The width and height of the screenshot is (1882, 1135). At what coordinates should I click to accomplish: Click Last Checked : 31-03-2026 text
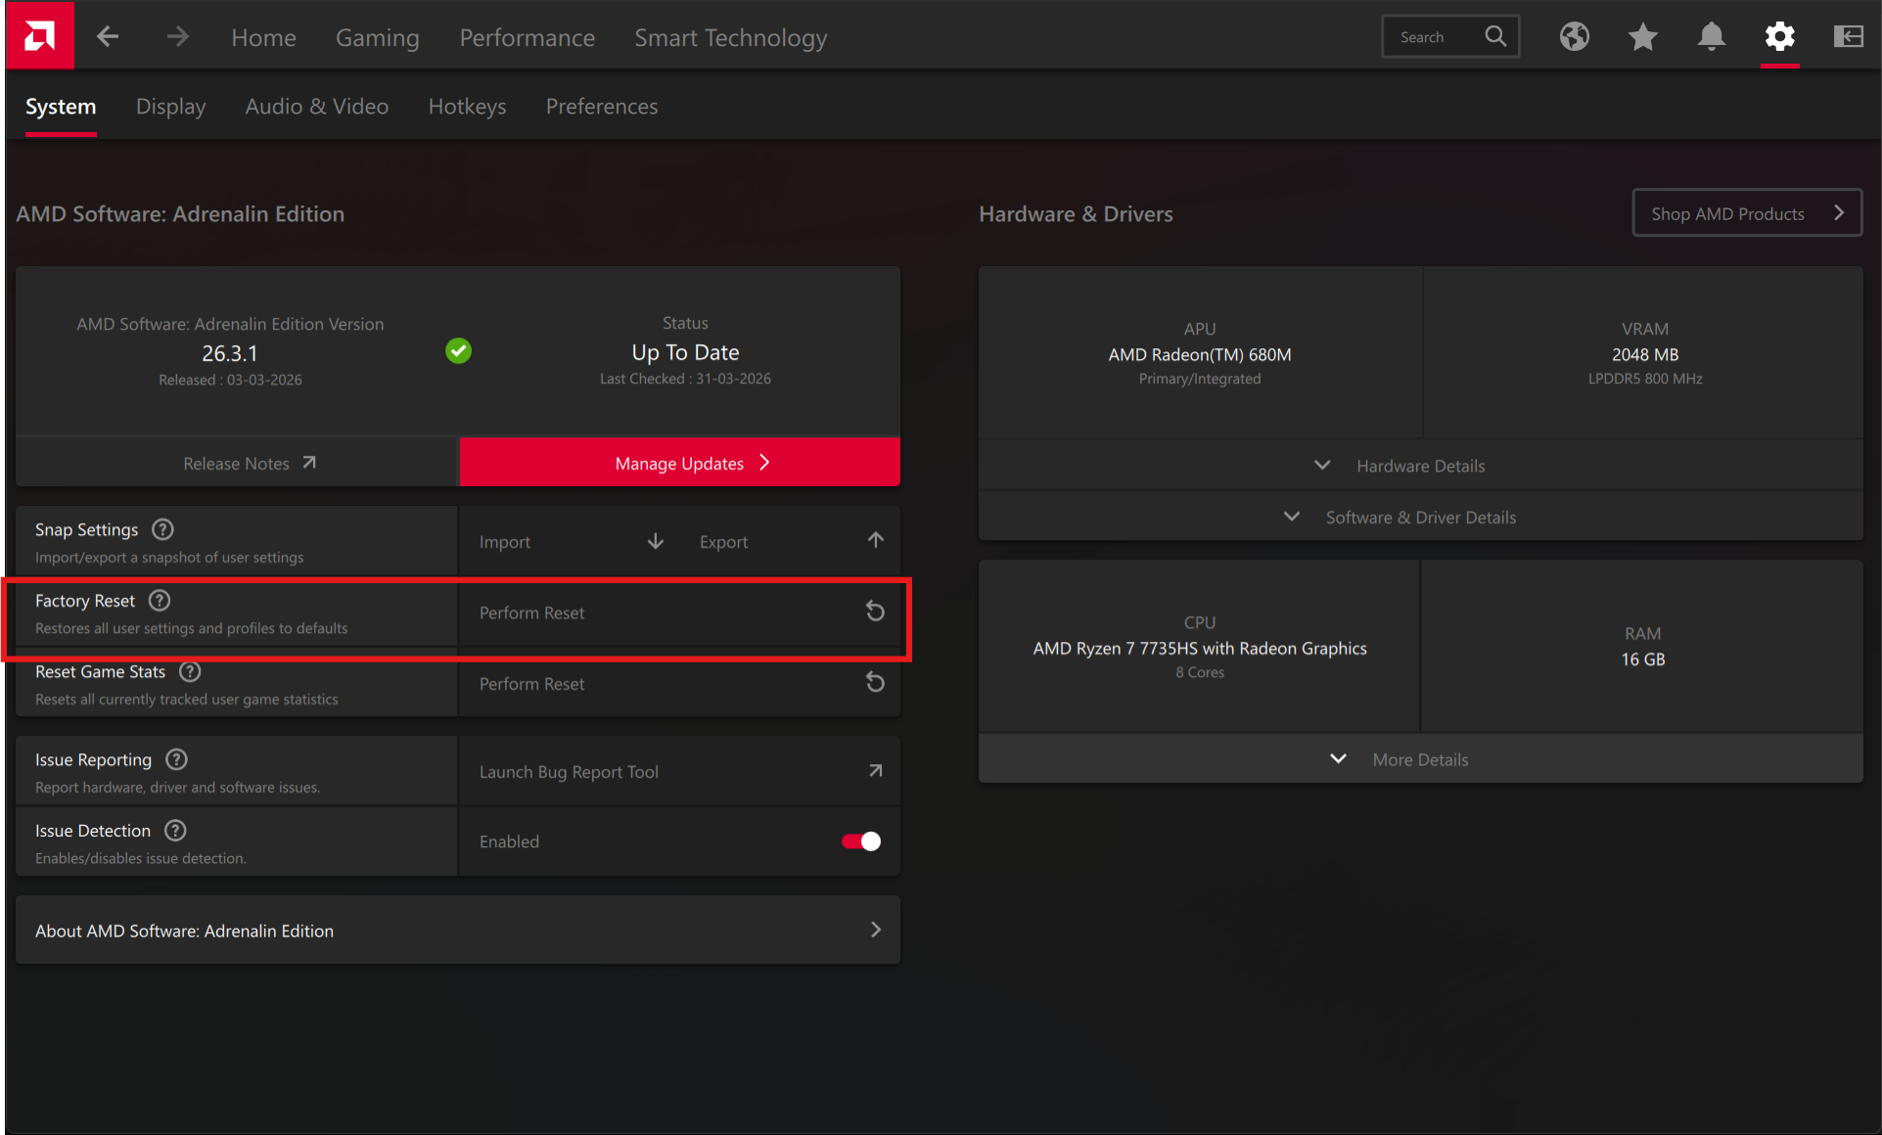[x=685, y=379]
